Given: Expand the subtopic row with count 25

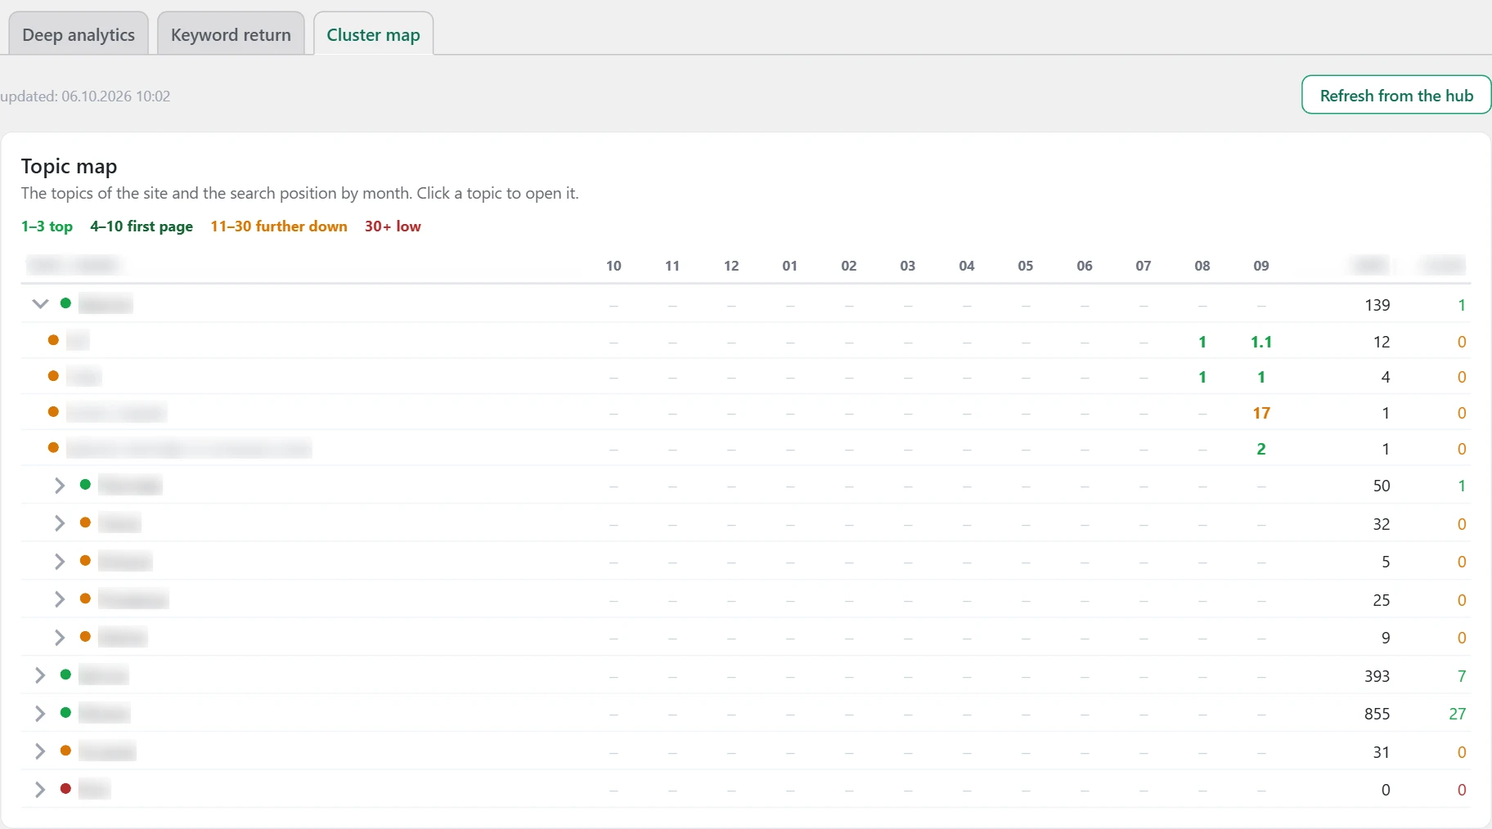Looking at the screenshot, I should point(60,599).
